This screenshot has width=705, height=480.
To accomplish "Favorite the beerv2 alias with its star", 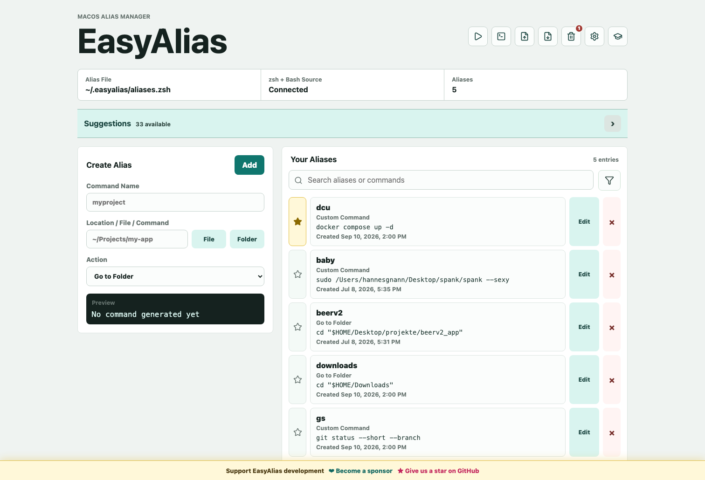I will [297, 327].
